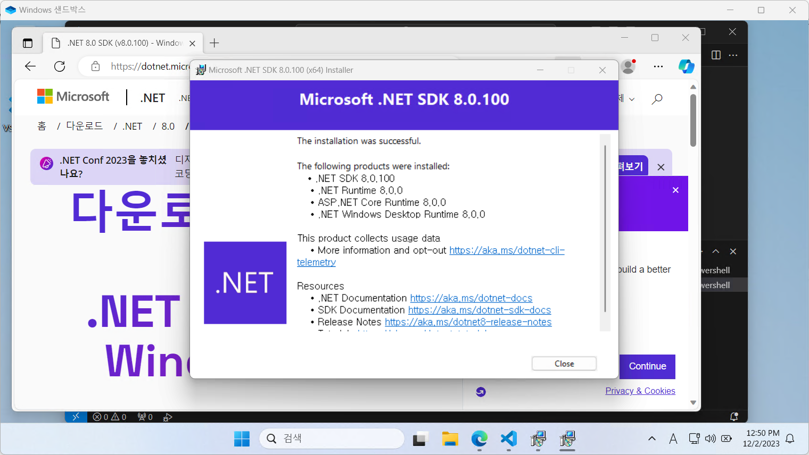Open the Copilot sidebar icon
This screenshot has height=455, width=809.
click(x=687, y=66)
